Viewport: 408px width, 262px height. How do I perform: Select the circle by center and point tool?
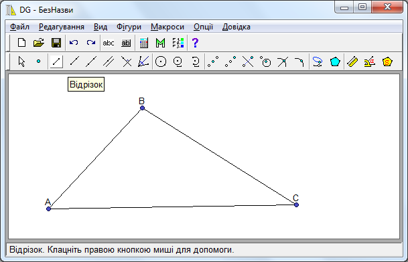pos(161,61)
